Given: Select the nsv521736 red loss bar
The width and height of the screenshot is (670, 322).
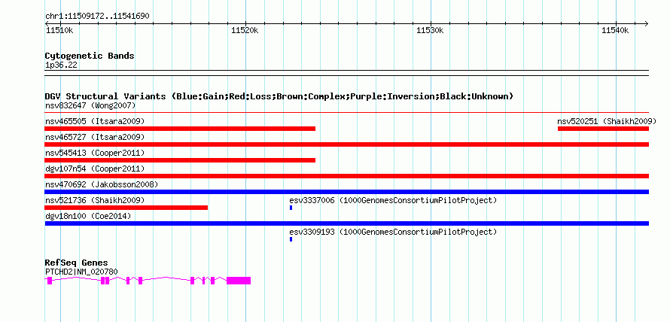Looking at the screenshot, I should coord(126,208).
